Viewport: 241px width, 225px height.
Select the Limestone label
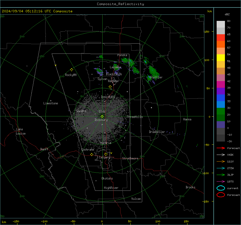pos(51,103)
